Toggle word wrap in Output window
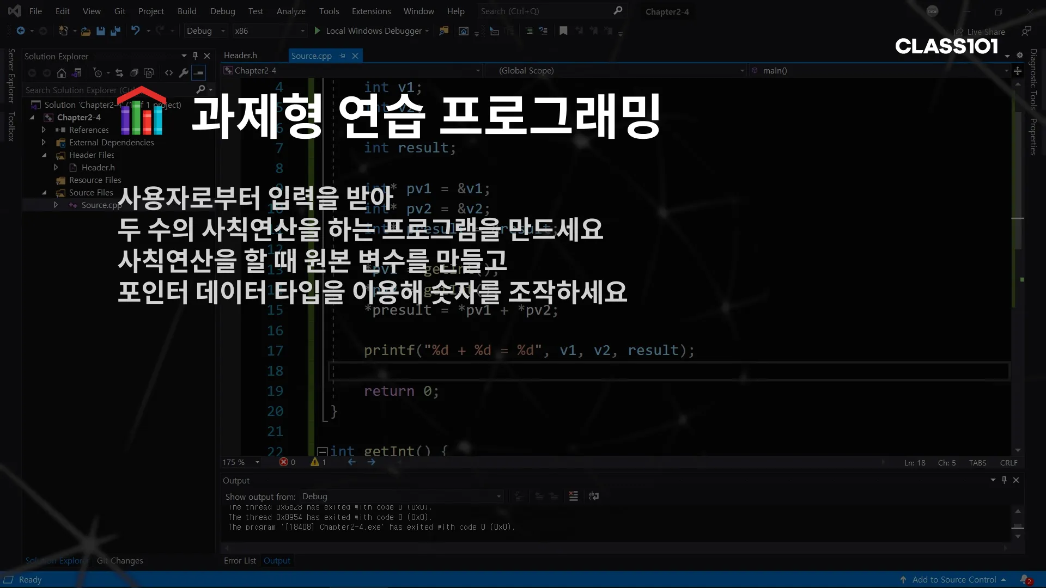Image resolution: width=1046 pixels, height=588 pixels. 594,496
